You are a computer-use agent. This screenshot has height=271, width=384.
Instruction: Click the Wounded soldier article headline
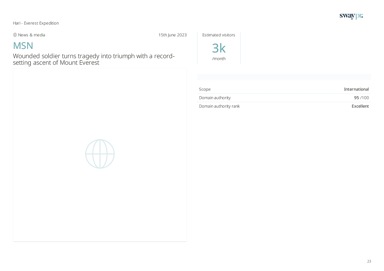click(94, 59)
